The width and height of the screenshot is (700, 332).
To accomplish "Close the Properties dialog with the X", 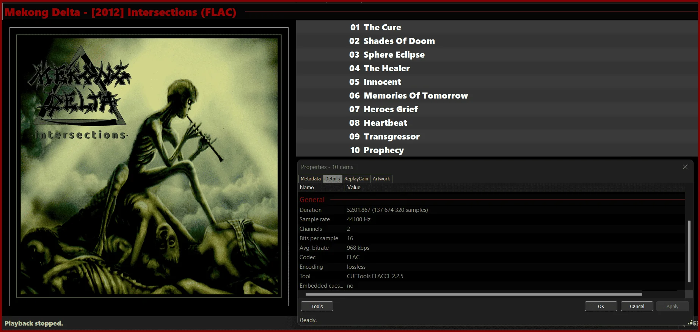I will coord(685,167).
